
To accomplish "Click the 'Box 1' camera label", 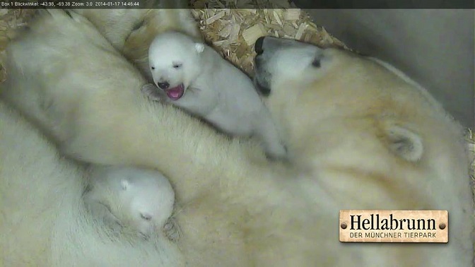I will (7, 4).
